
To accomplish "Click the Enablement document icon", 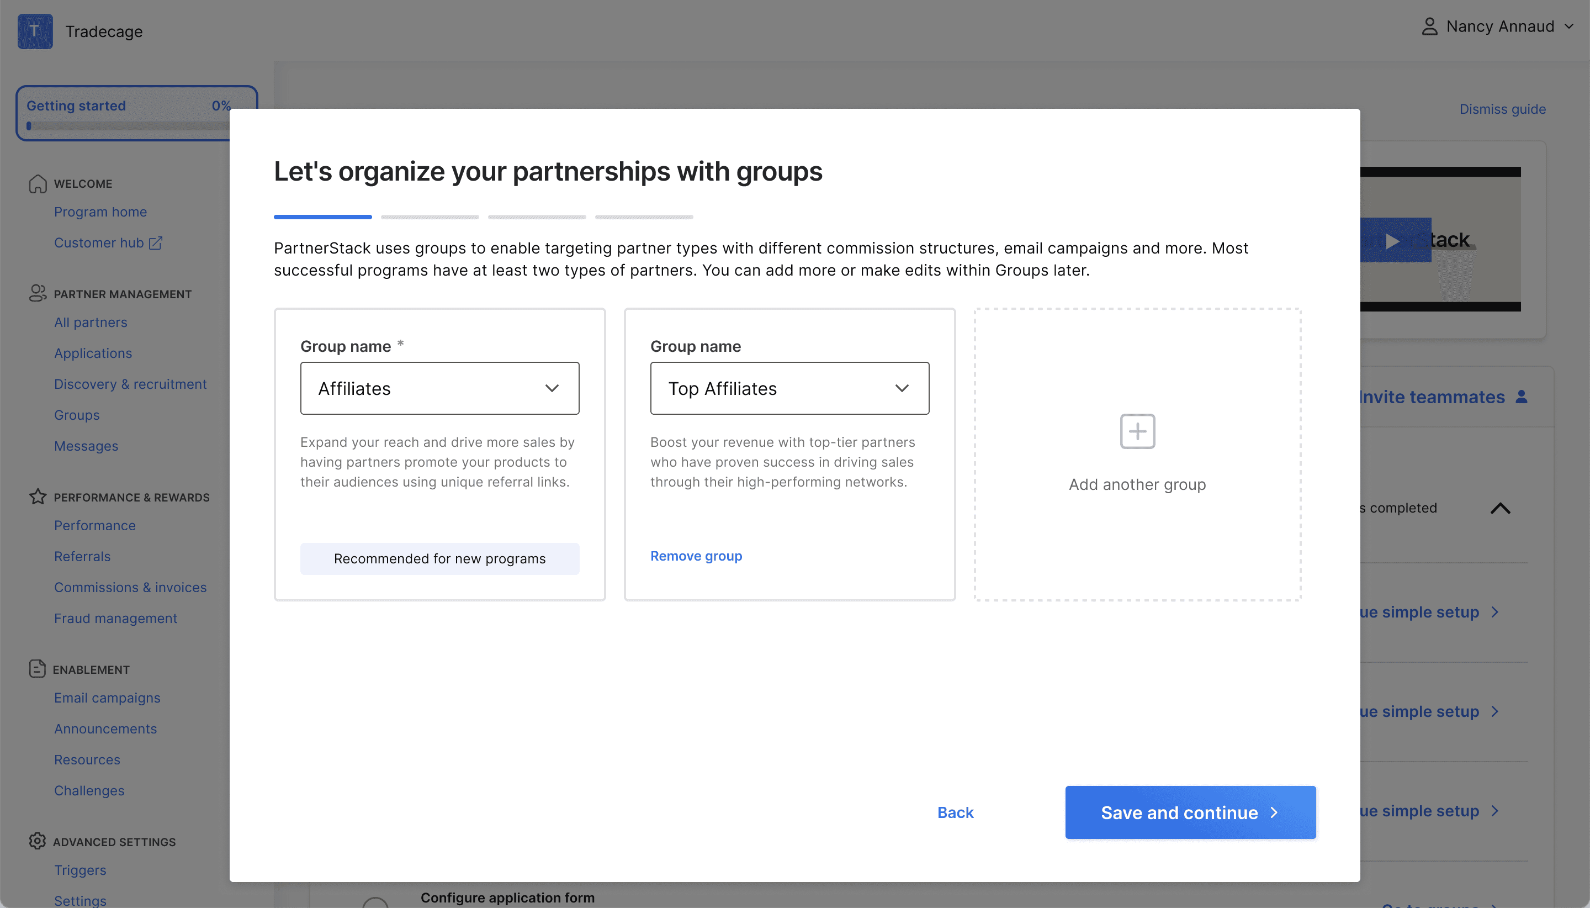I will point(38,669).
